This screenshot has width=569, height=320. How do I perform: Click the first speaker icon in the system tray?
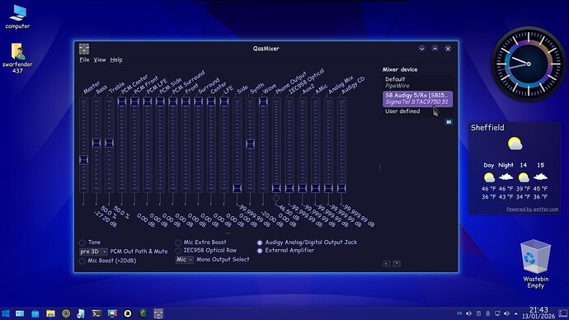469,313
